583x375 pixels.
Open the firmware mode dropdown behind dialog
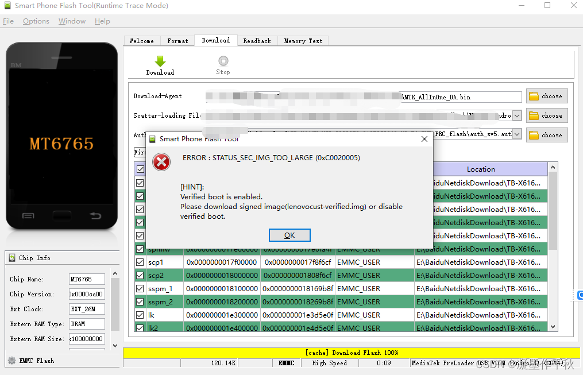[140, 152]
